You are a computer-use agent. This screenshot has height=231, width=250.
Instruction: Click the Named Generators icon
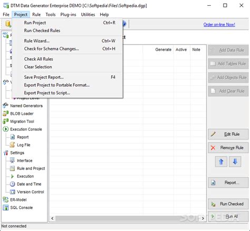click(5, 106)
